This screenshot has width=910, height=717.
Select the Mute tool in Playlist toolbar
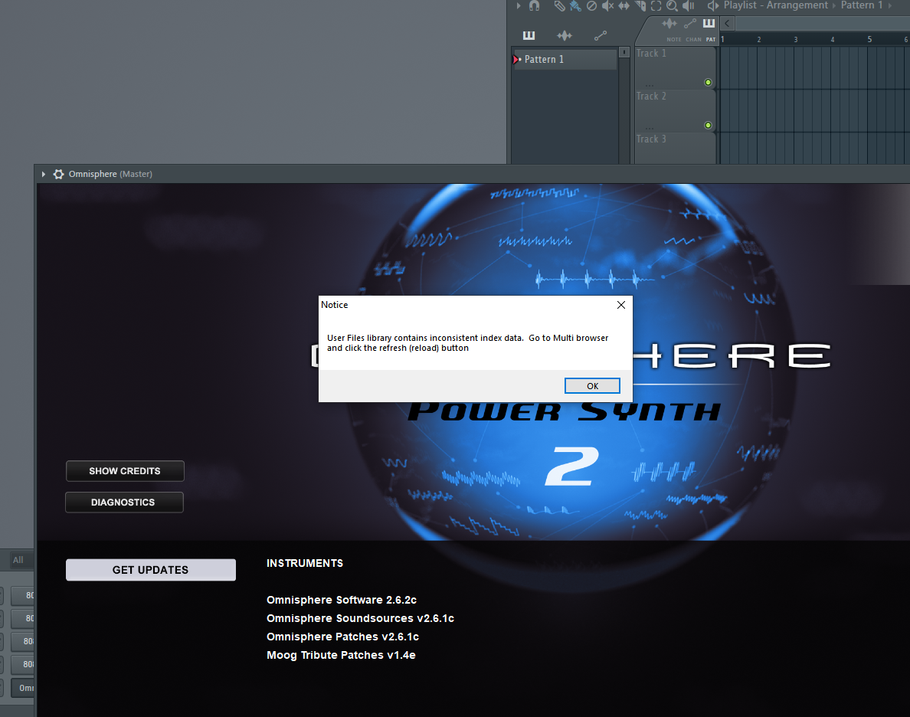click(x=607, y=6)
